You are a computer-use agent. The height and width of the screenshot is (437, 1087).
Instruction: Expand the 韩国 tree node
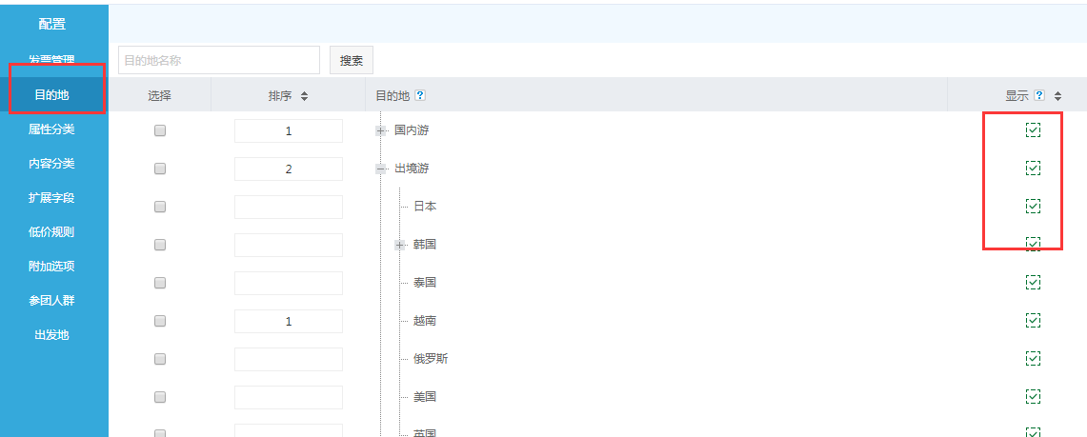400,245
